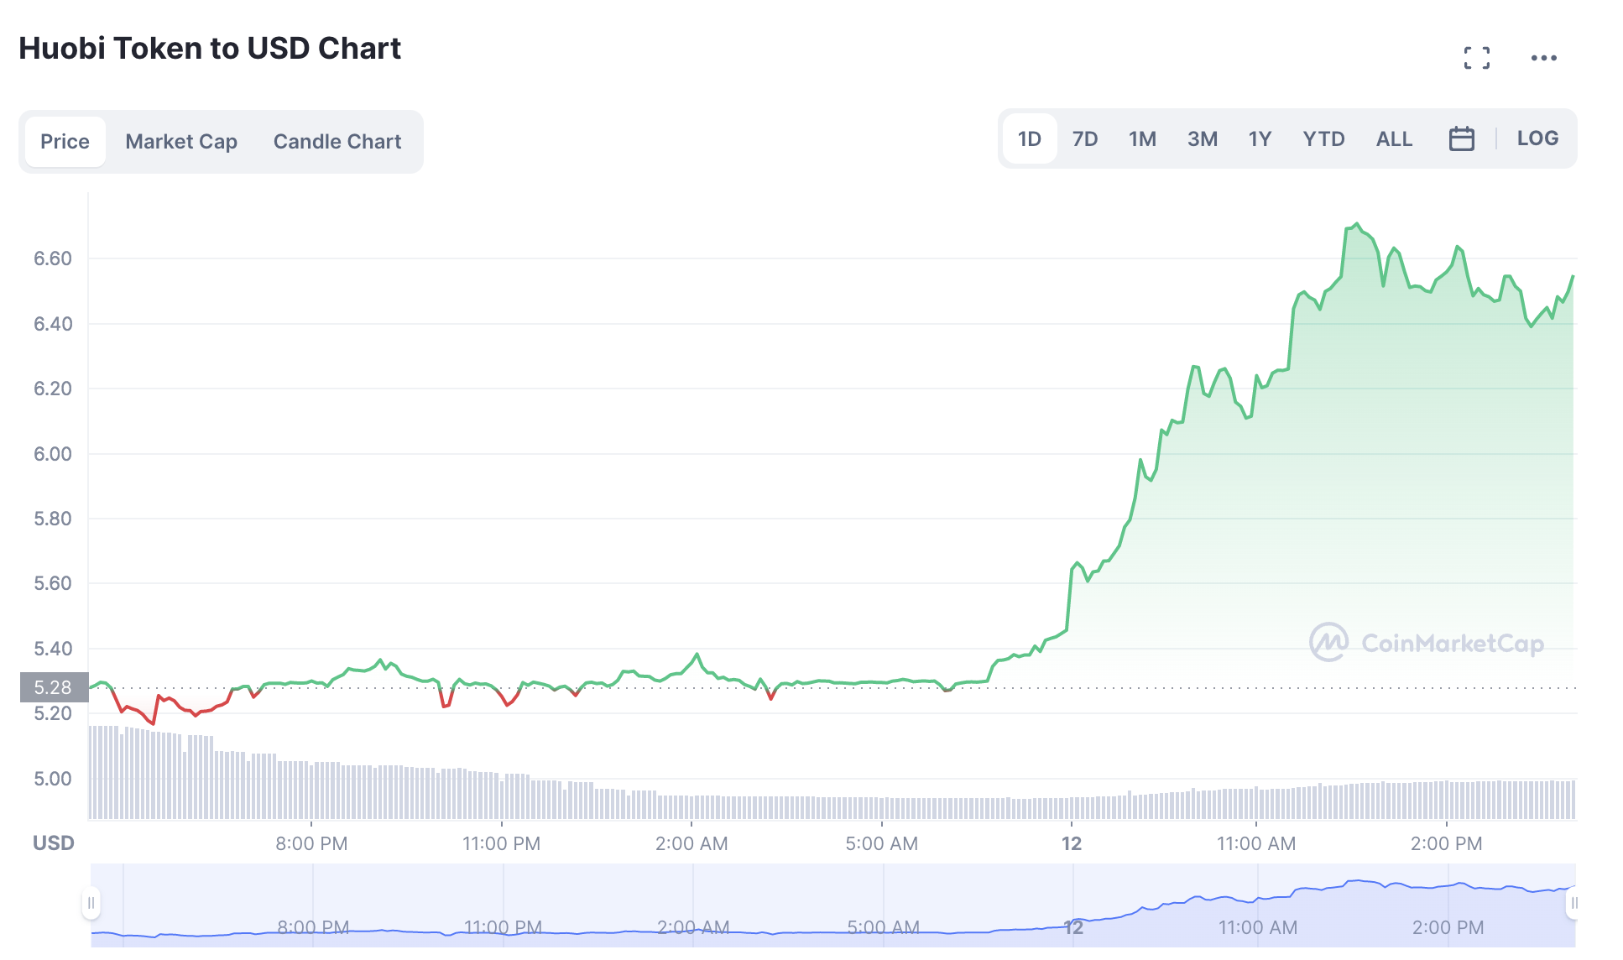Toggle LOG scale on chart
The height and width of the screenshot is (960, 1623).
click(1537, 138)
